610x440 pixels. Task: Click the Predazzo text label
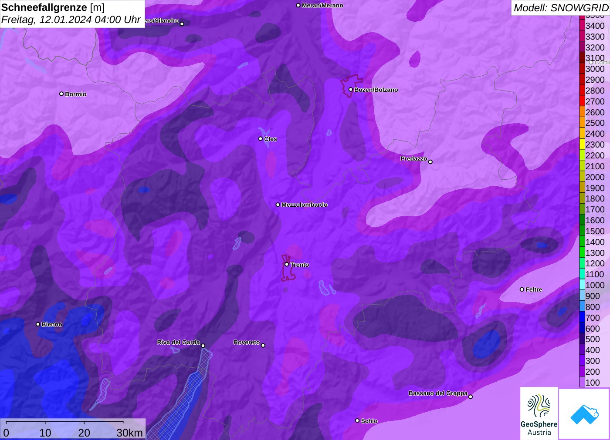[414, 158]
